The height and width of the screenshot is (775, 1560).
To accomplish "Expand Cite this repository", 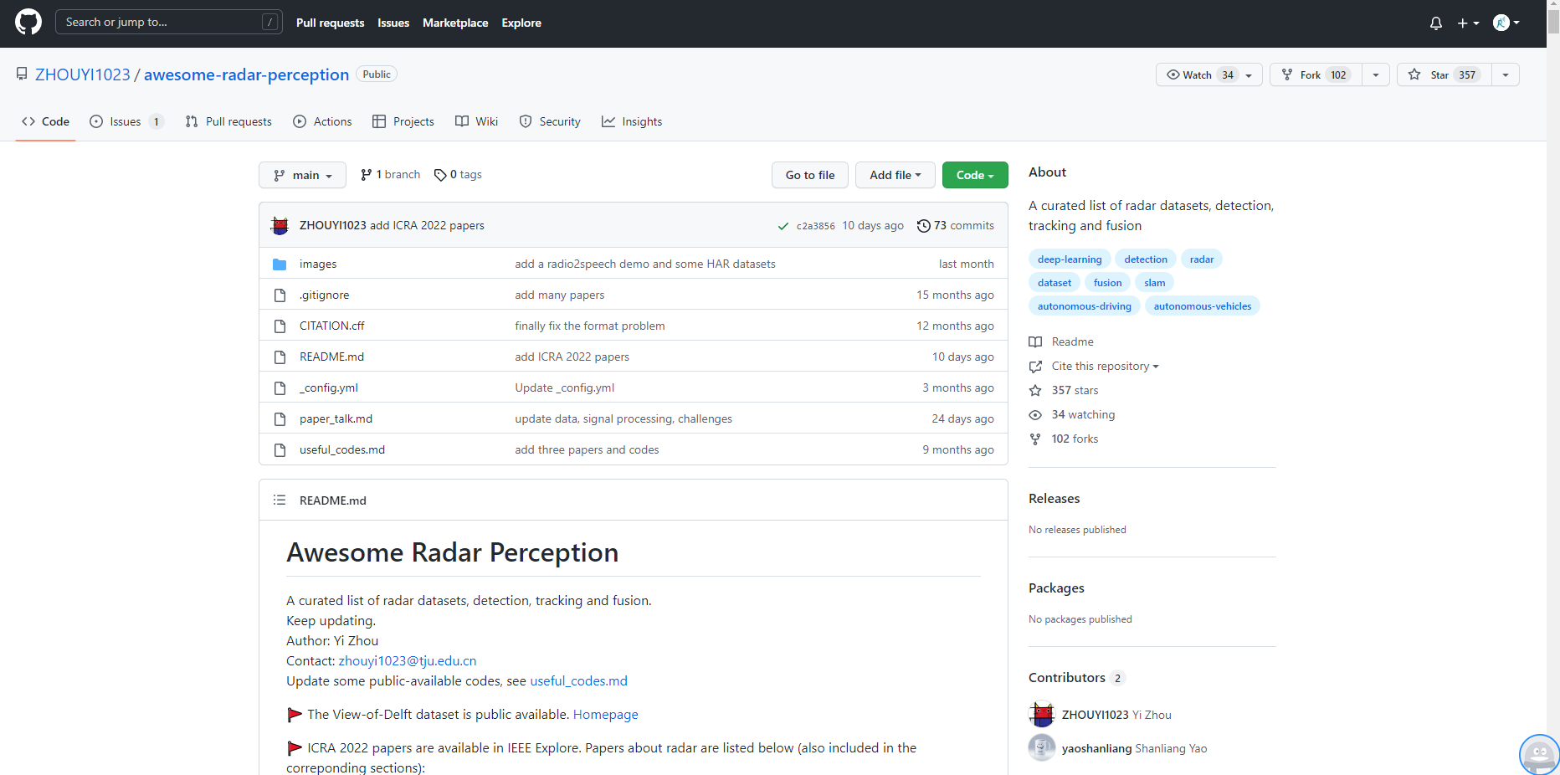I will (1105, 366).
